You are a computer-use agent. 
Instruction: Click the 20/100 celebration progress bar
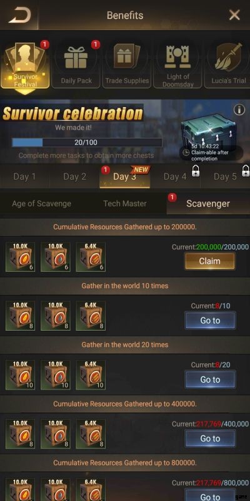coord(87,143)
